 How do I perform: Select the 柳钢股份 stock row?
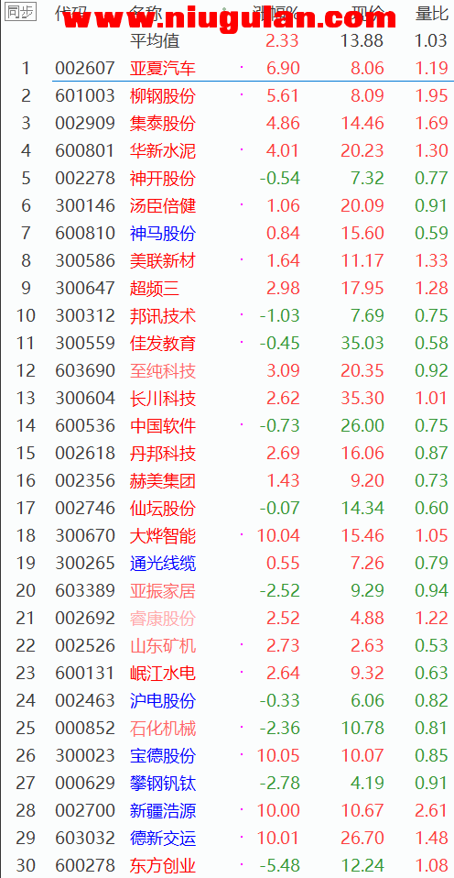(227, 95)
